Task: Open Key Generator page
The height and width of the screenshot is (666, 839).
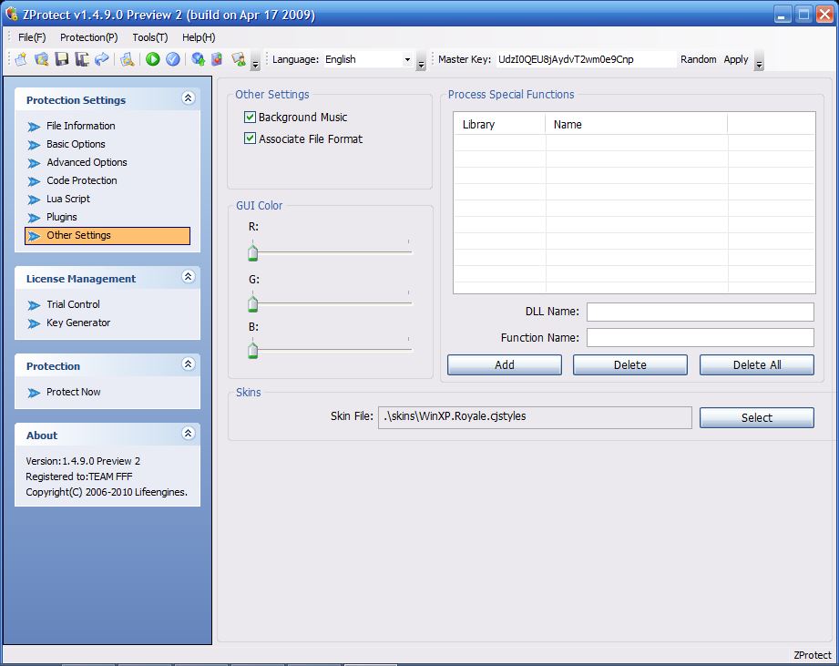Action: 78,323
